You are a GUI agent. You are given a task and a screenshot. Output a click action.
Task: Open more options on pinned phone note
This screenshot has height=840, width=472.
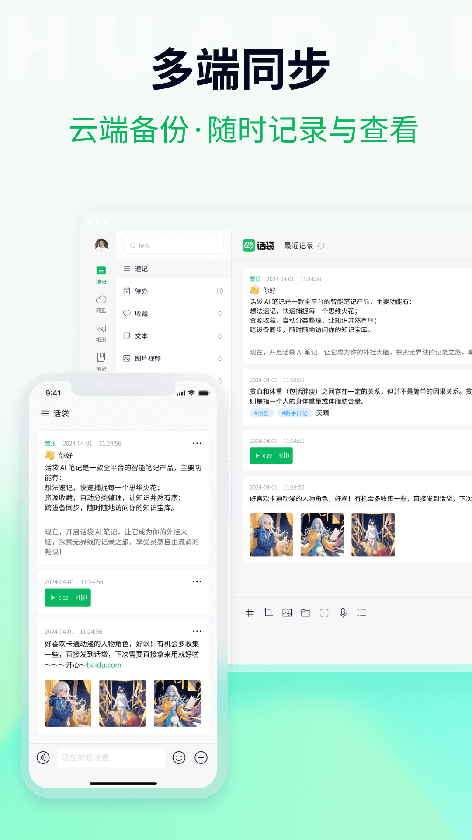(197, 443)
